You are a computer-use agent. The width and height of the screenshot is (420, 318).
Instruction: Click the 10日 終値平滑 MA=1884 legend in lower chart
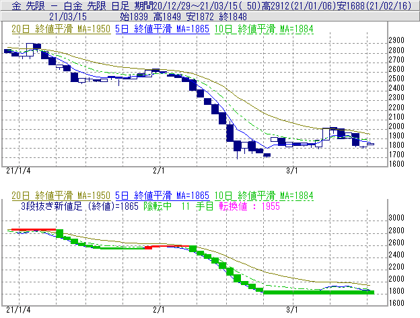coord(264,196)
